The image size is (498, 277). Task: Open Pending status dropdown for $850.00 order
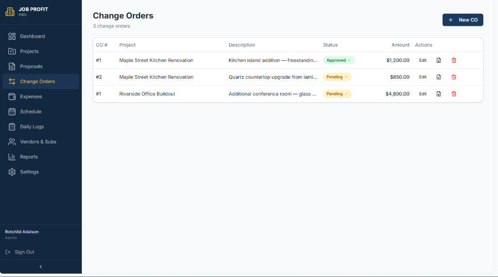[x=337, y=77]
